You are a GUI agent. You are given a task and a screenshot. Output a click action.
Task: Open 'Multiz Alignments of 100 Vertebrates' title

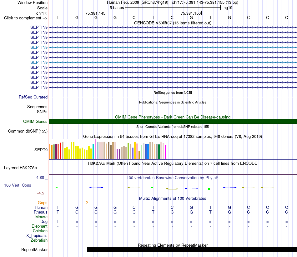point(173,198)
